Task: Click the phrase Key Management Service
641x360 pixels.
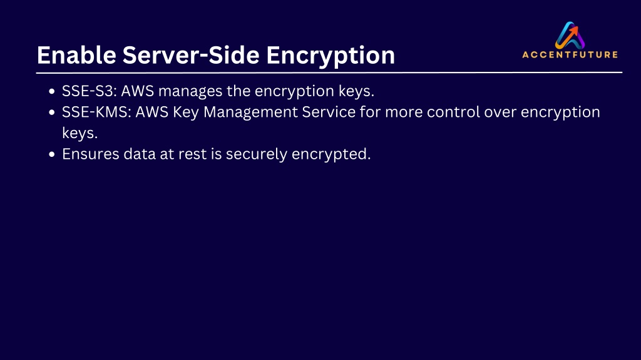Action: (264, 112)
